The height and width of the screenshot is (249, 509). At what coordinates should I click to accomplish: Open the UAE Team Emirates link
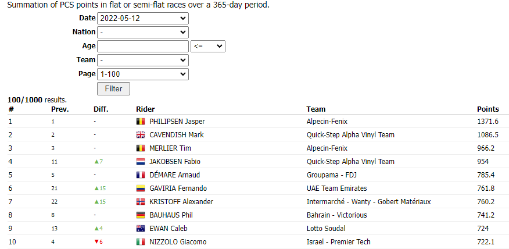tap(337, 188)
